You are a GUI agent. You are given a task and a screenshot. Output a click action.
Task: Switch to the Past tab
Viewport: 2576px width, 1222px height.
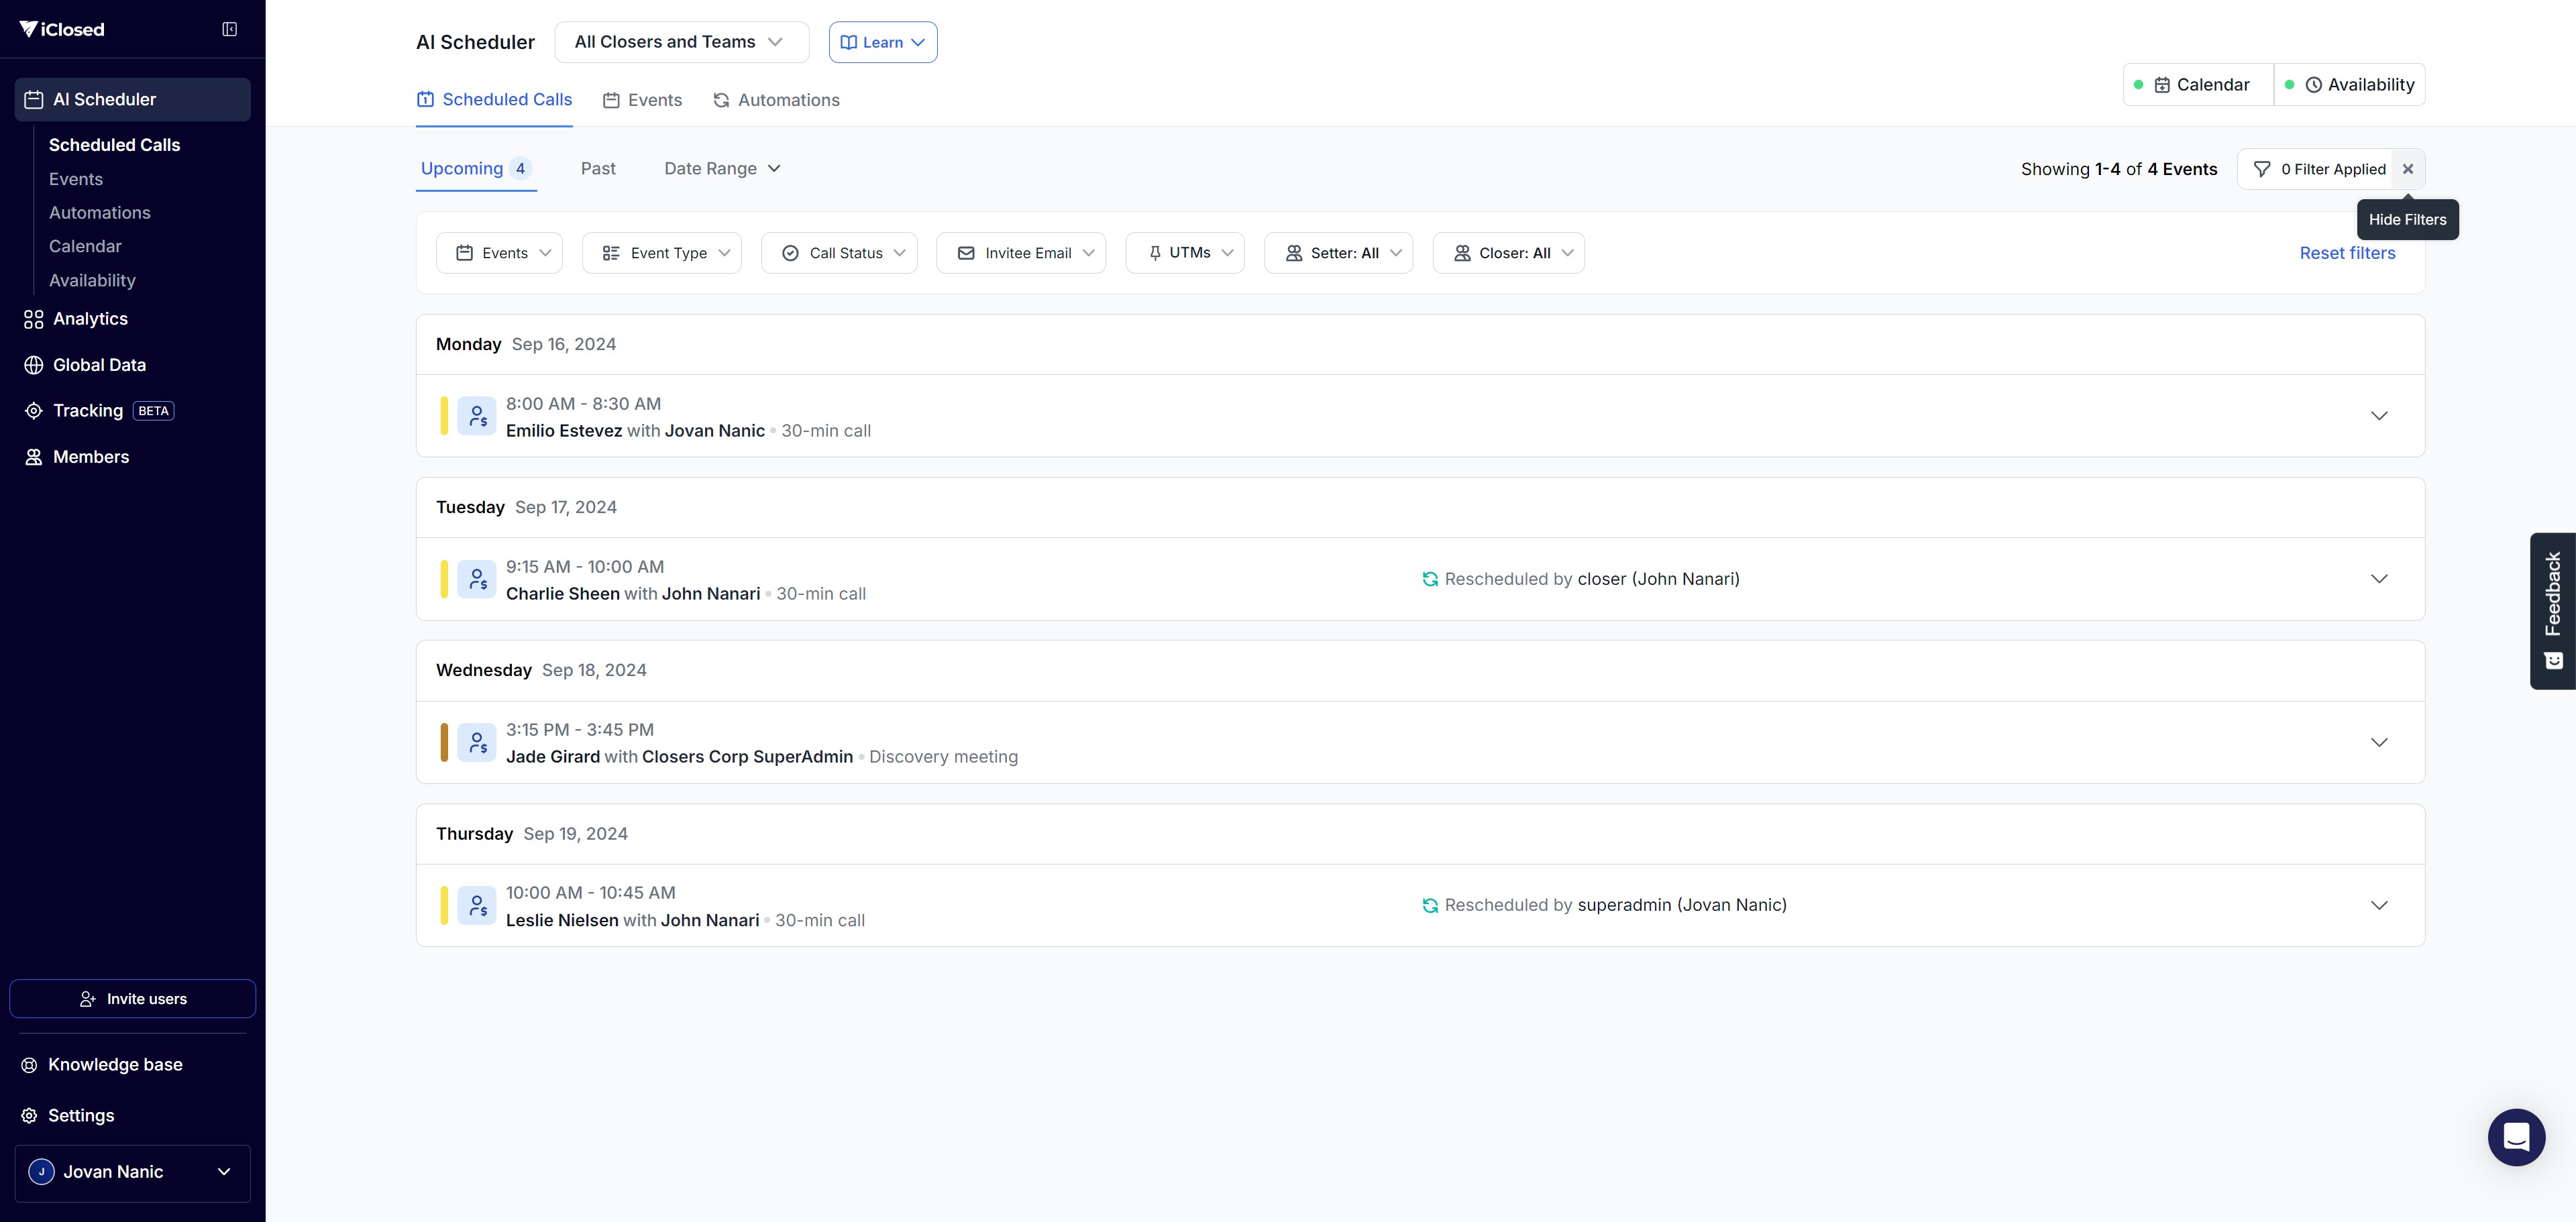click(x=598, y=169)
